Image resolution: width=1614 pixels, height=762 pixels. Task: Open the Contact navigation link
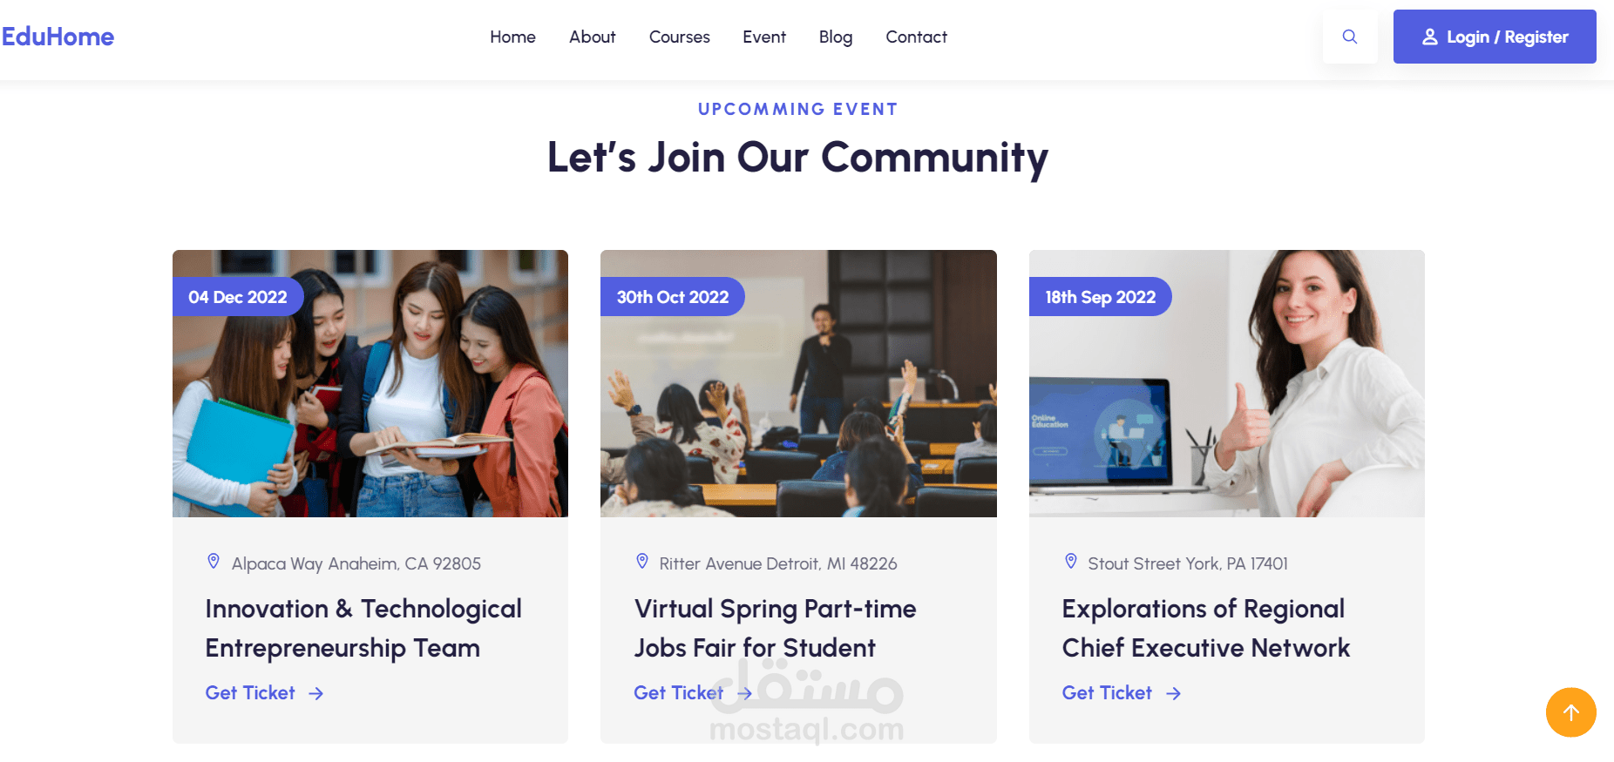coord(916,37)
